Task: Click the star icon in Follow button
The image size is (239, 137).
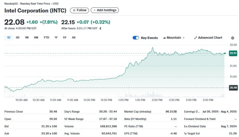Action: click(x=74, y=10)
